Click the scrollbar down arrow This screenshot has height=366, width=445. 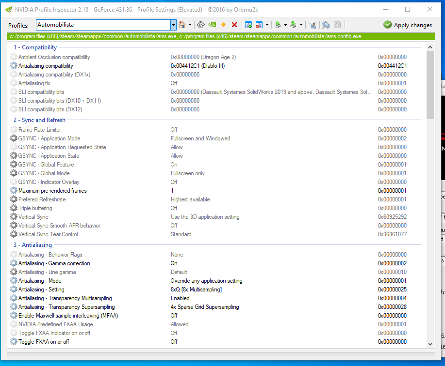430,344
